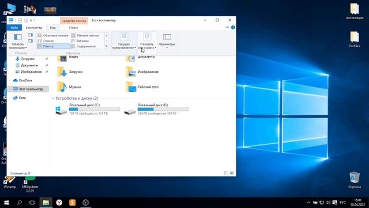Select Таблица layout option

click(x=85, y=41)
